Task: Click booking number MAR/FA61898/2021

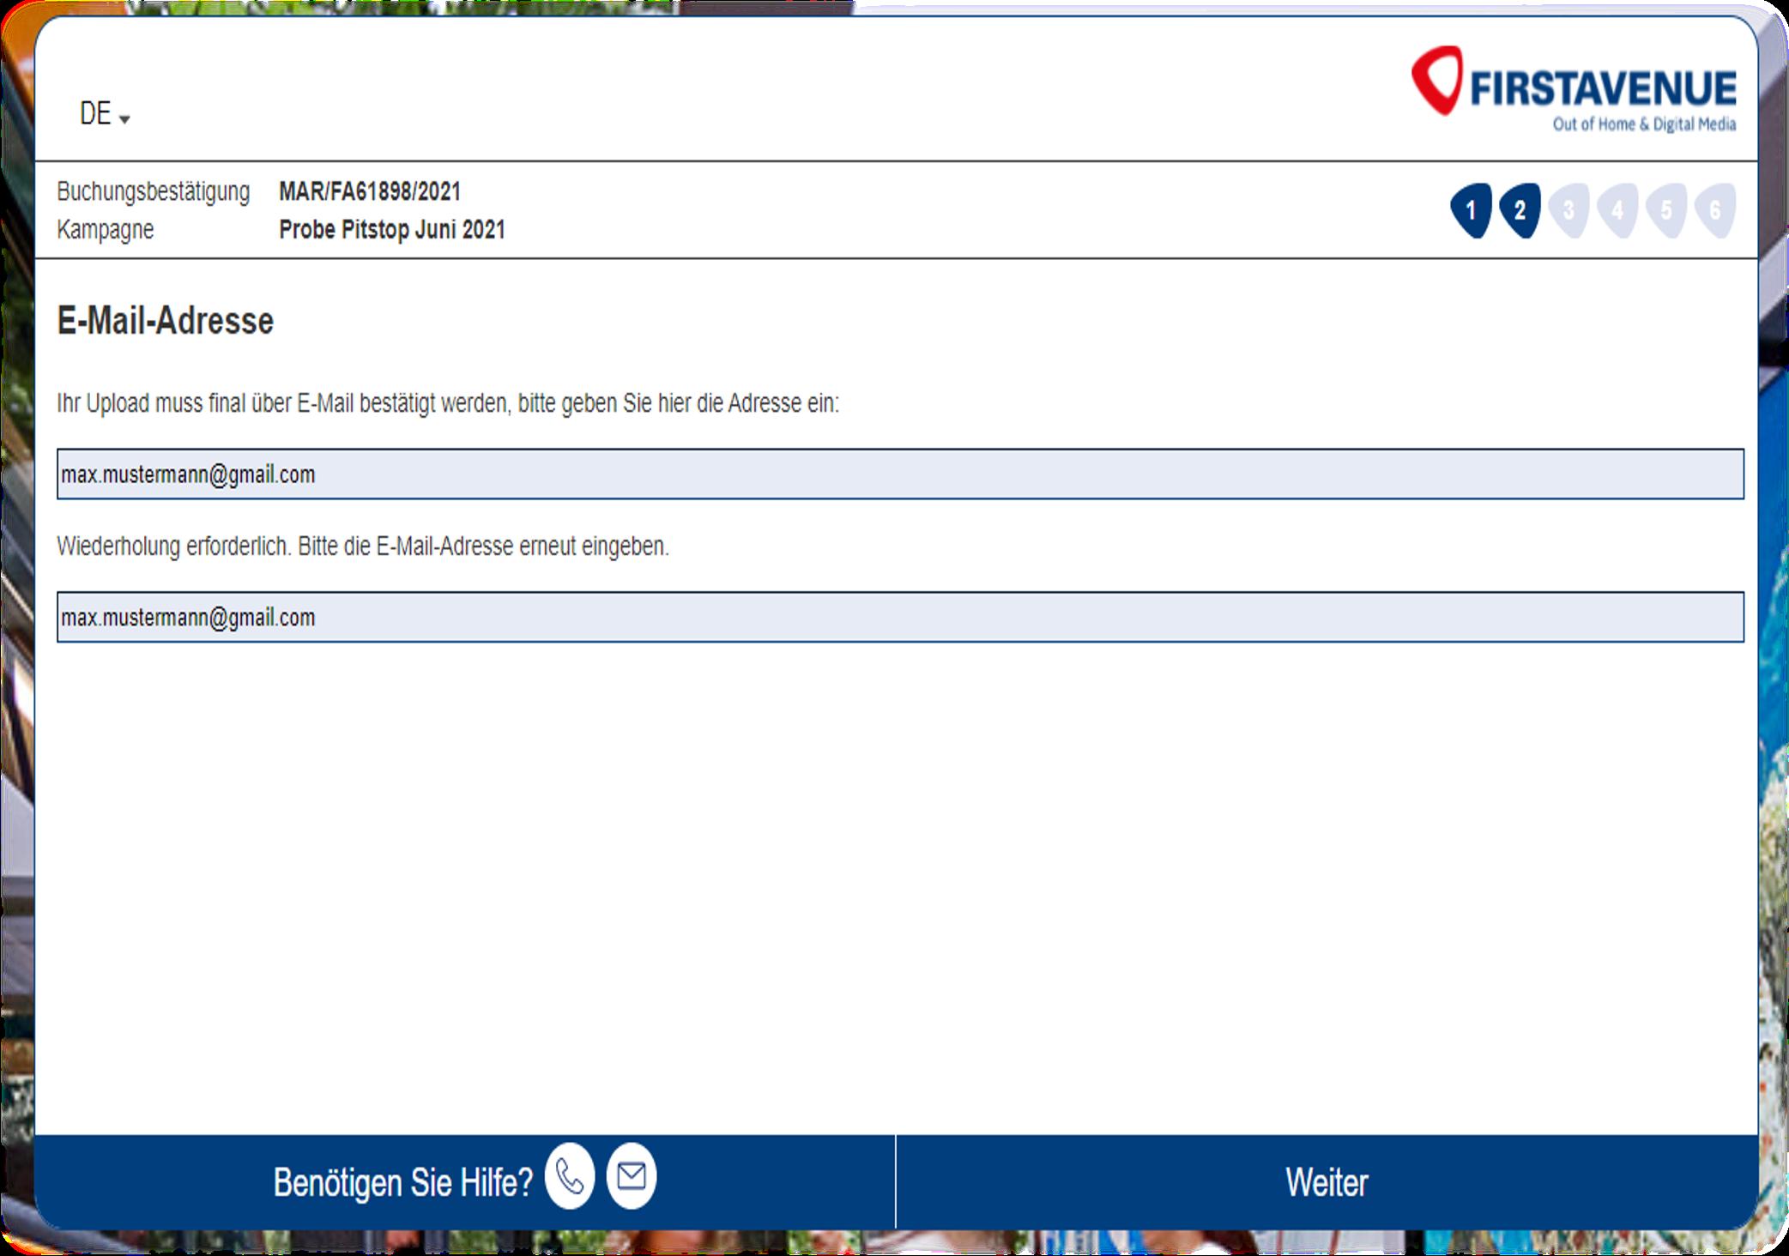Action: click(x=370, y=191)
